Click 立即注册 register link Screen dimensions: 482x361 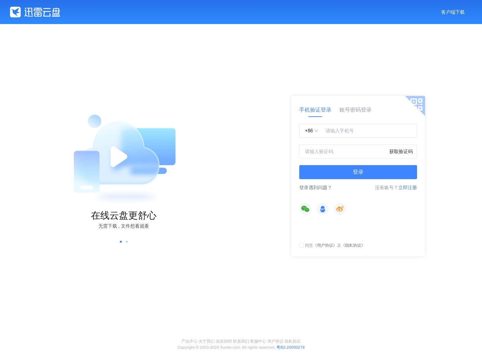408,188
